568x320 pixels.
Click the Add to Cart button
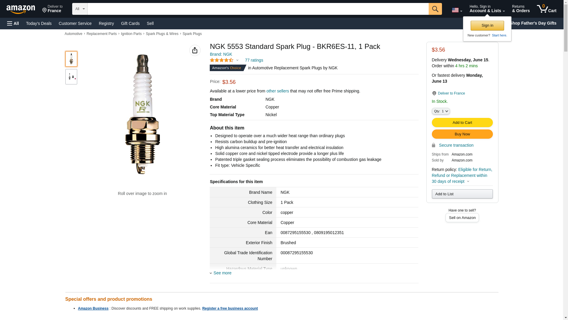462,122
